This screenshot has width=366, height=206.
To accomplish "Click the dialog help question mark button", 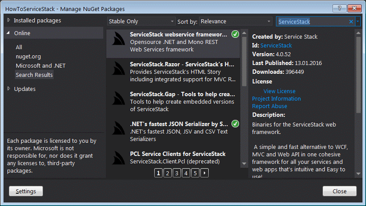I will 339,9.
